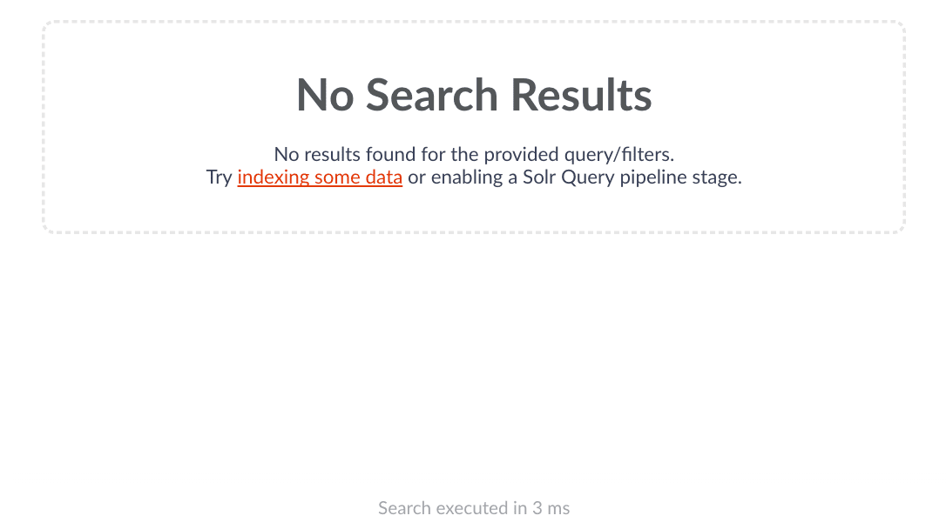The height and width of the screenshot is (529, 946).
Task: Click the Try suggestion text
Action: point(219,177)
